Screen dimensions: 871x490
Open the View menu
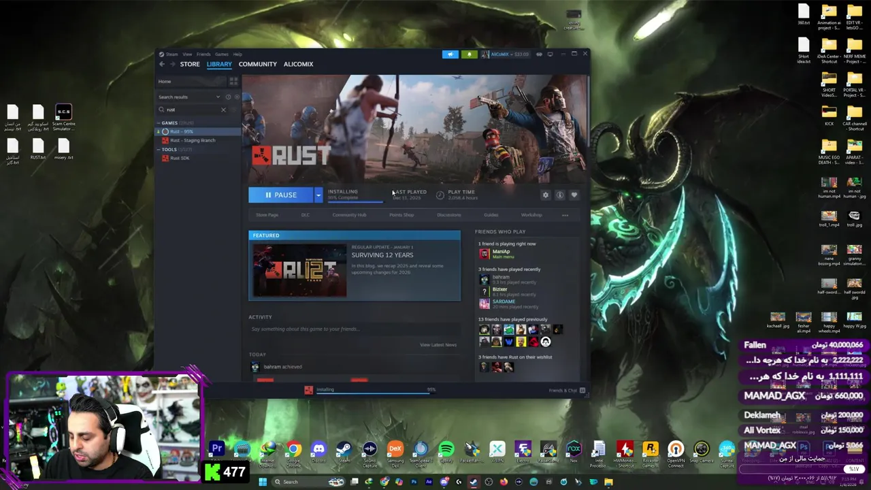click(x=187, y=54)
